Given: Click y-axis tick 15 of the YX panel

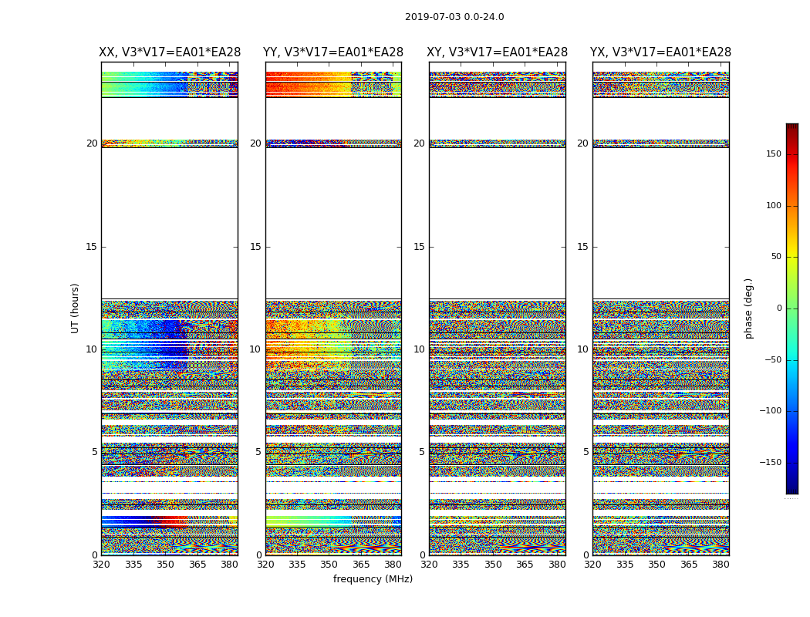Looking at the screenshot, I should tap(582, 247).
